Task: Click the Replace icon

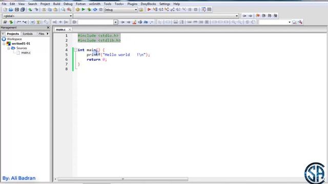Action: (69, 10)
